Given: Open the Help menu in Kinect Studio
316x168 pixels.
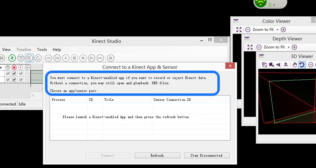Looking at the screenshot, I should tap(57, 50).
